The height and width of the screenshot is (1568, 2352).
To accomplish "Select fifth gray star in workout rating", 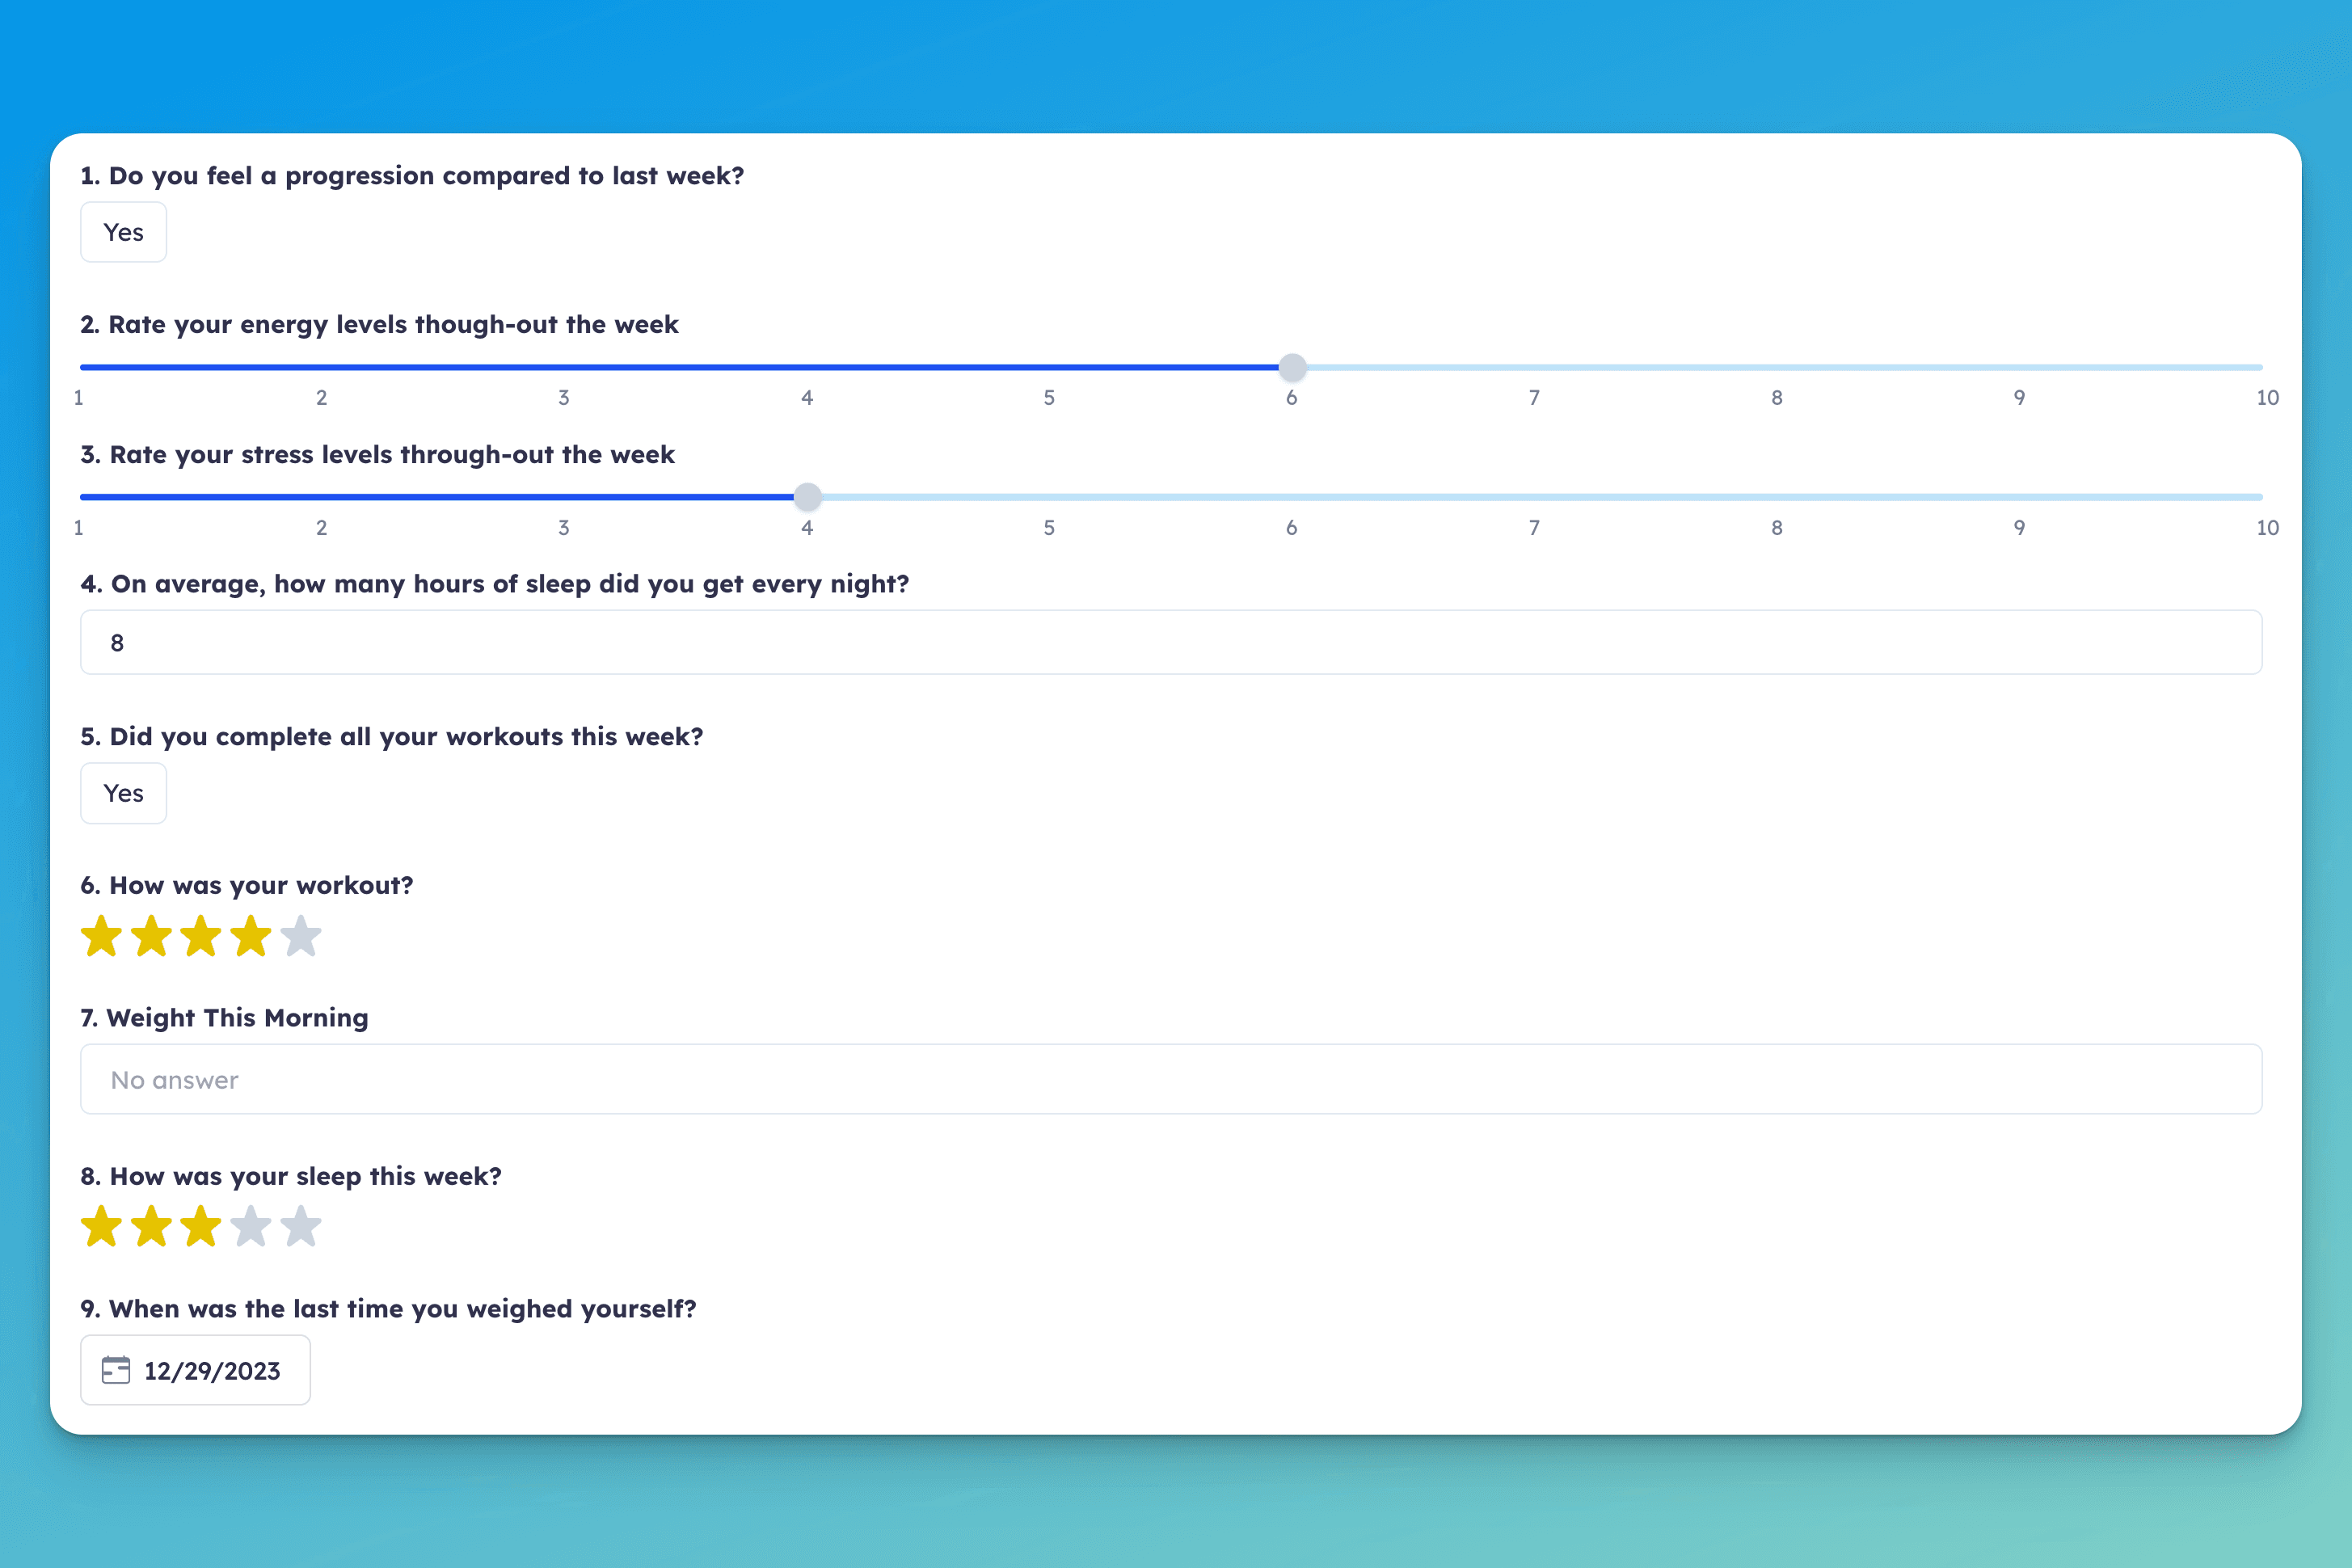I will point(301,937).
